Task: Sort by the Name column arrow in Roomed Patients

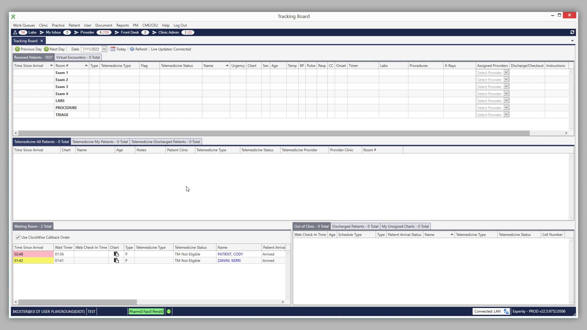Action: pos(227,65)
